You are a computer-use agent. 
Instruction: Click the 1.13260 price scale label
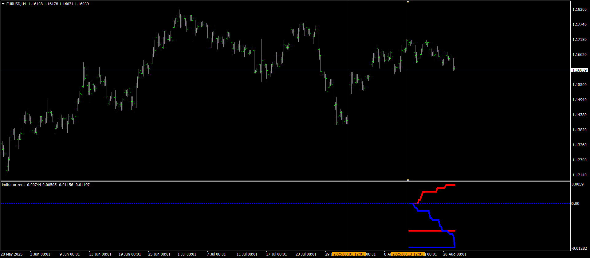click(x=579, y=145)
